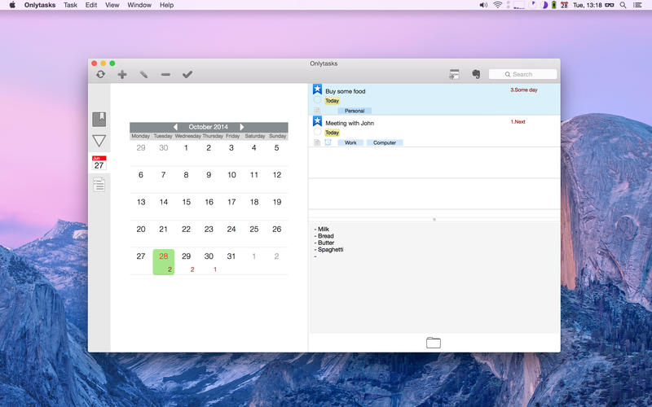Add a new task with plus icon

122,74
